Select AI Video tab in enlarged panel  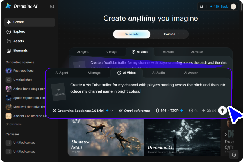coord(126,73)
